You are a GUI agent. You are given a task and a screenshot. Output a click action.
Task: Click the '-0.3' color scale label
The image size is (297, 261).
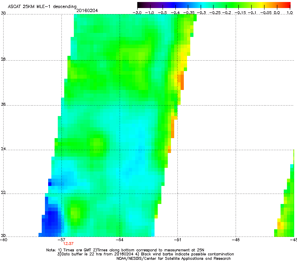point(201,13)
